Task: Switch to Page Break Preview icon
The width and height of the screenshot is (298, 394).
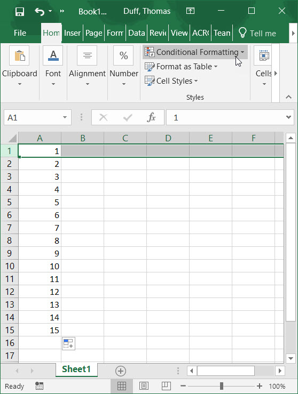Action: point(166,385)
